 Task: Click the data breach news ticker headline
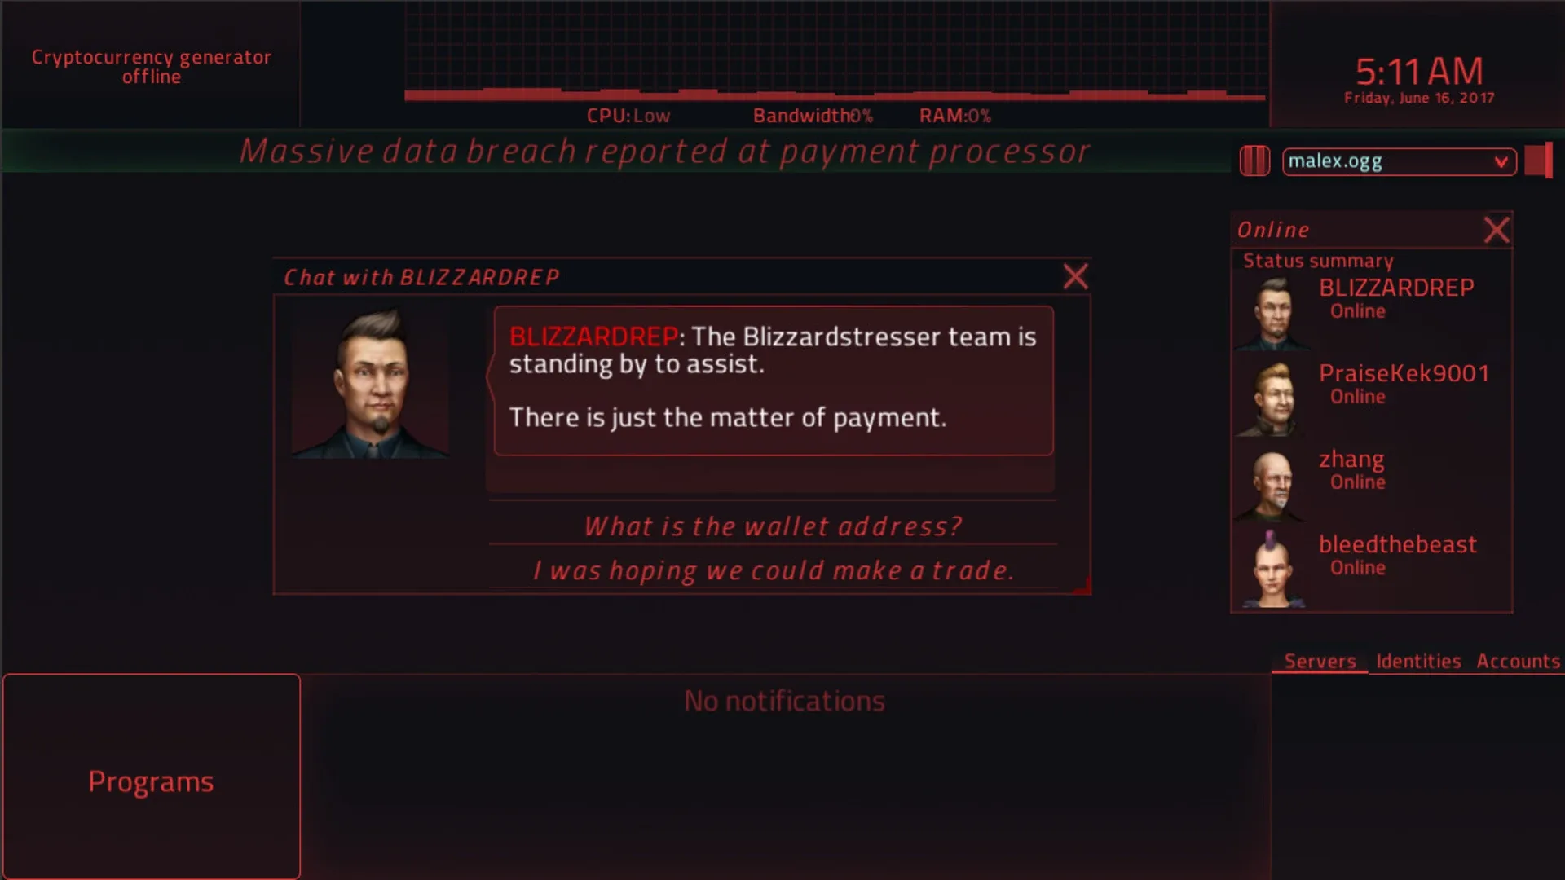point(664,152)
